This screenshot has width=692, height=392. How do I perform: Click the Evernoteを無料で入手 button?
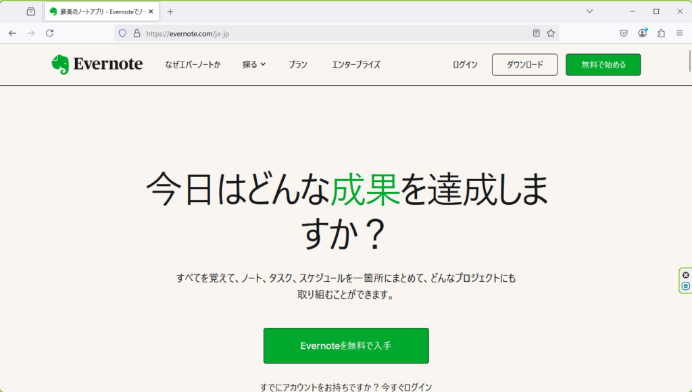[x=346, y=345]
